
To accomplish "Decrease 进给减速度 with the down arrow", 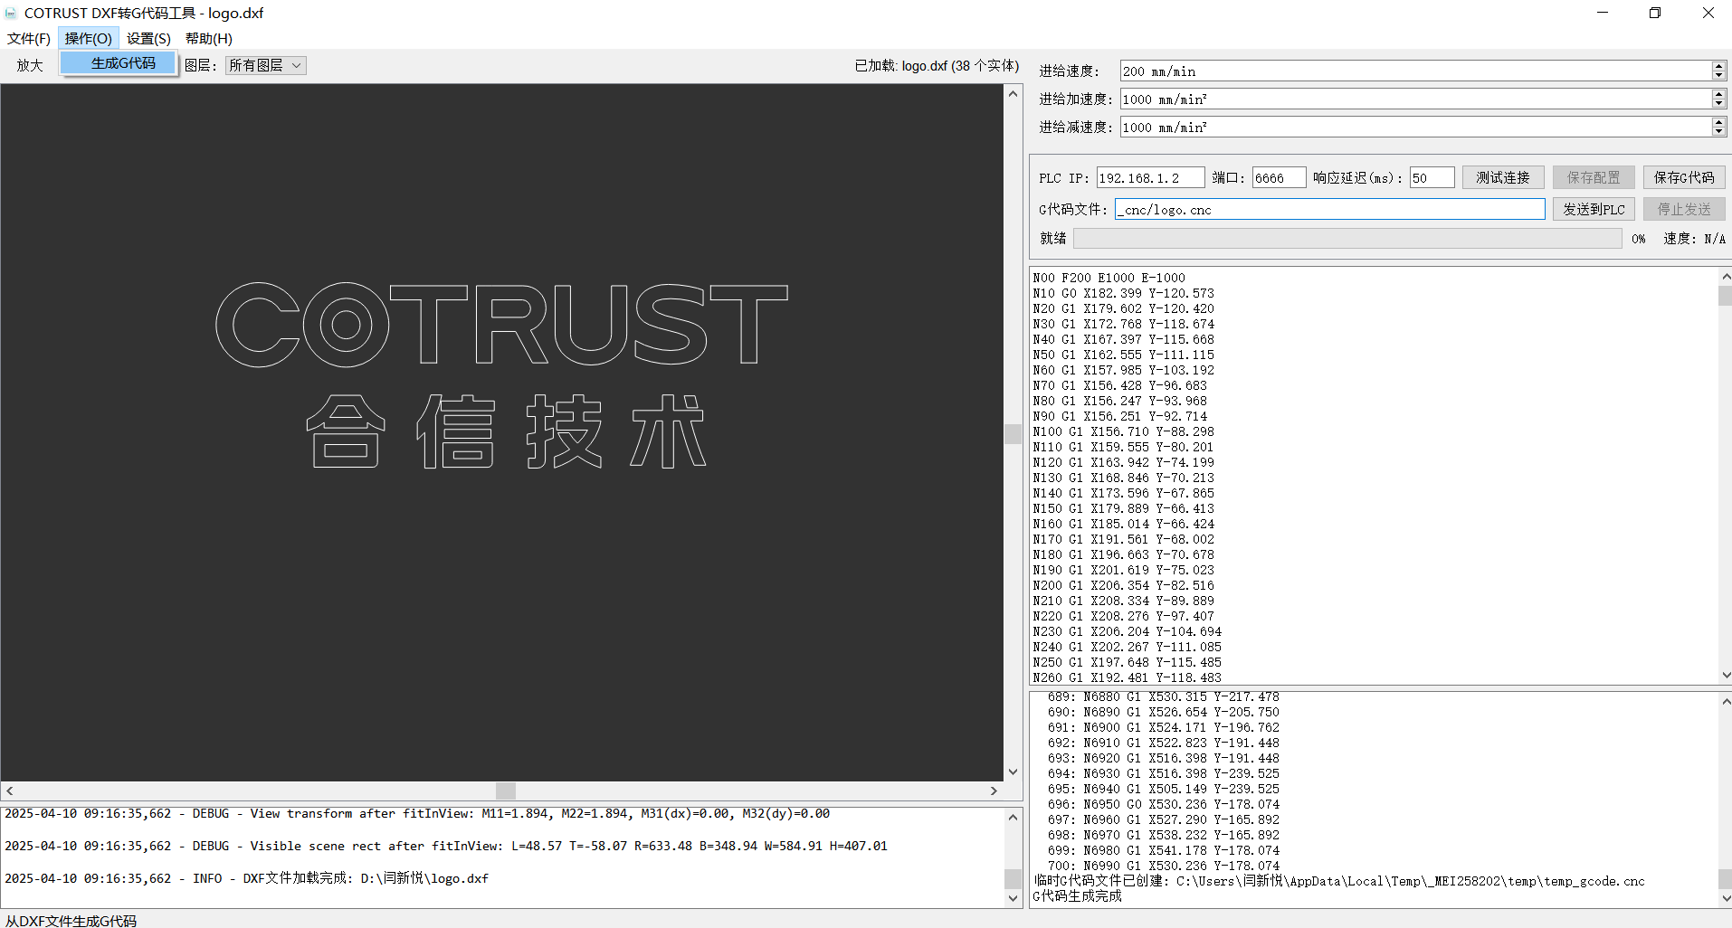I will click(x=1718, y=132).
